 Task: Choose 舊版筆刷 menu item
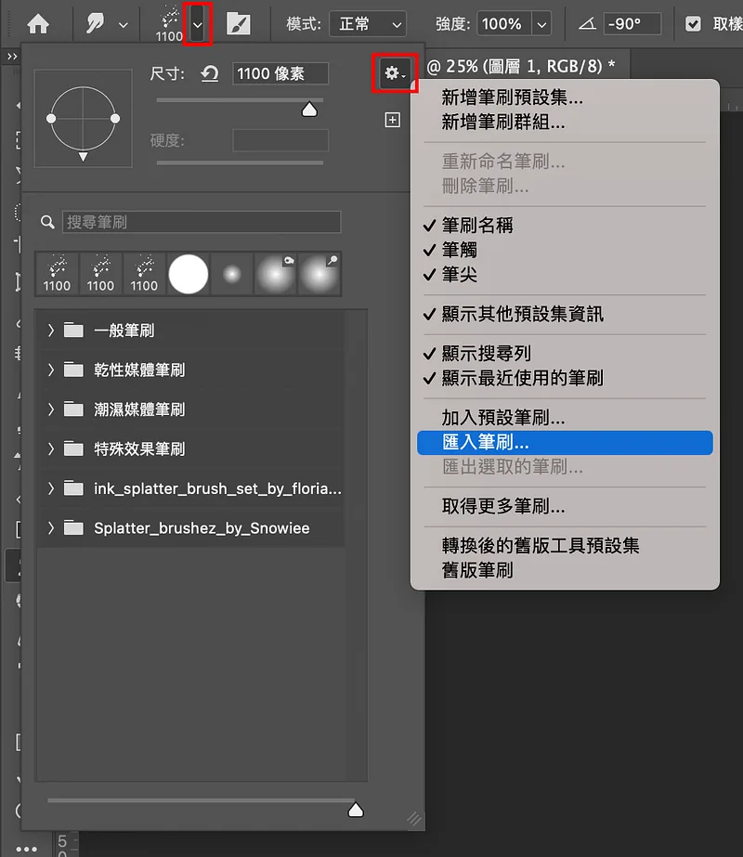coord(565,570)
